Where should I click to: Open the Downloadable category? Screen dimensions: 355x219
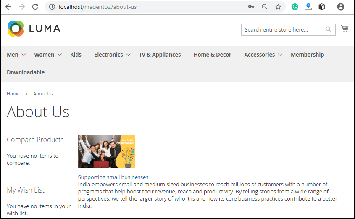coord(26,72)
